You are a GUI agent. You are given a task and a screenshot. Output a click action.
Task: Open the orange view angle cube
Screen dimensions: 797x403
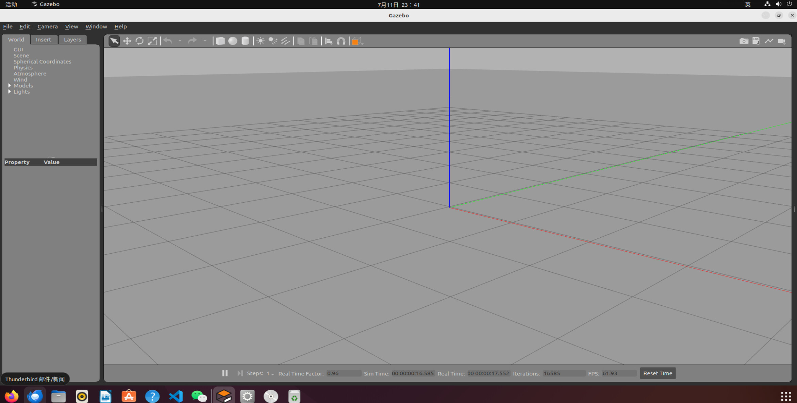point(356,41)
